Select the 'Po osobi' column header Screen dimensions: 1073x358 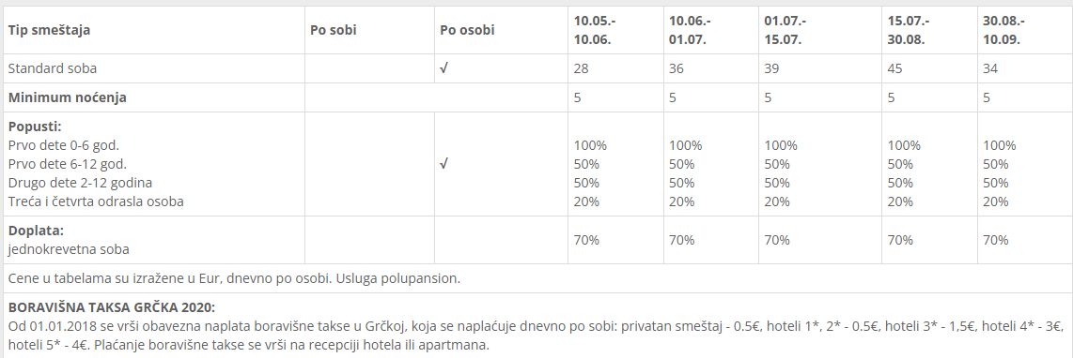pyautogui.click(x=467, y=30)
